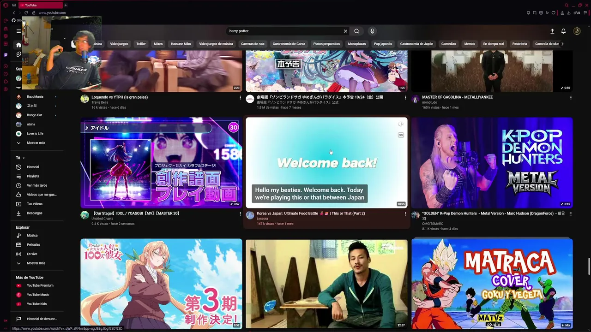Click the heart bookmark icon in address bar

[x=554, y=12]
